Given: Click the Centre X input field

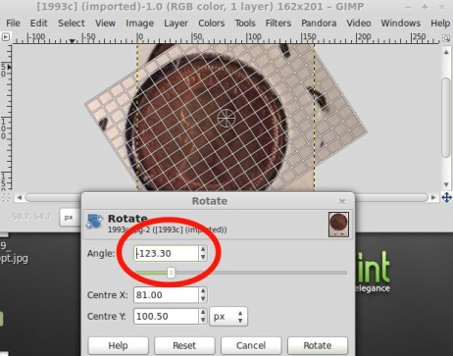Looking at the screenshot, I should click(166, 295).
